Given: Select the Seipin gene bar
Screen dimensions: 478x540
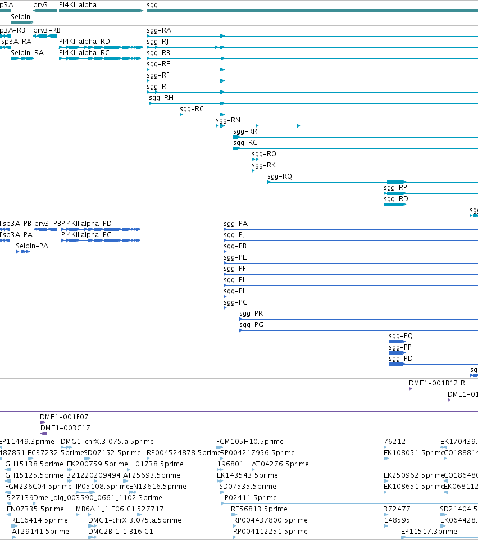Looking at the screenshot, I should click(x=22, y=22).
